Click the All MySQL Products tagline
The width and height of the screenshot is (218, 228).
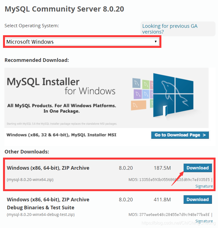62,108
